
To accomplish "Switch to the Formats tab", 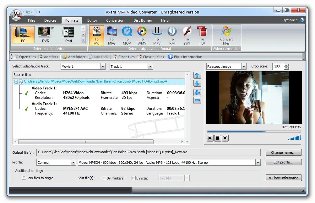I will (x=72, y=20).
